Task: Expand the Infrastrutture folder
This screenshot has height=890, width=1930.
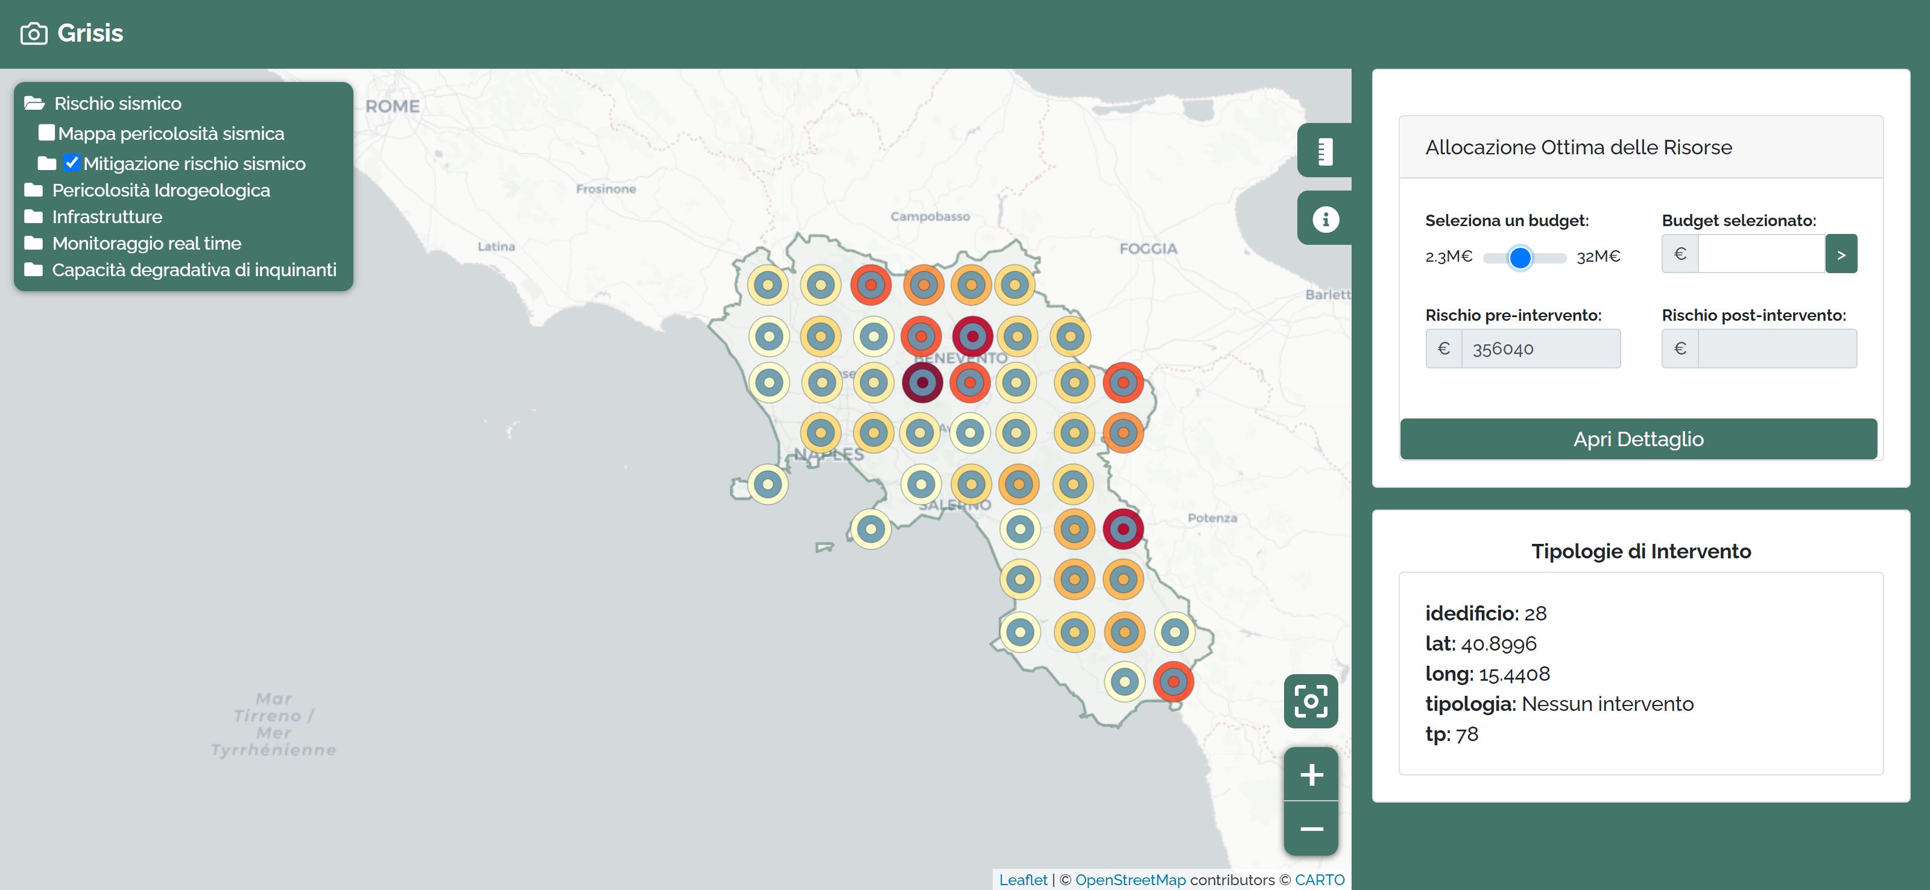Action: (33, 216)
